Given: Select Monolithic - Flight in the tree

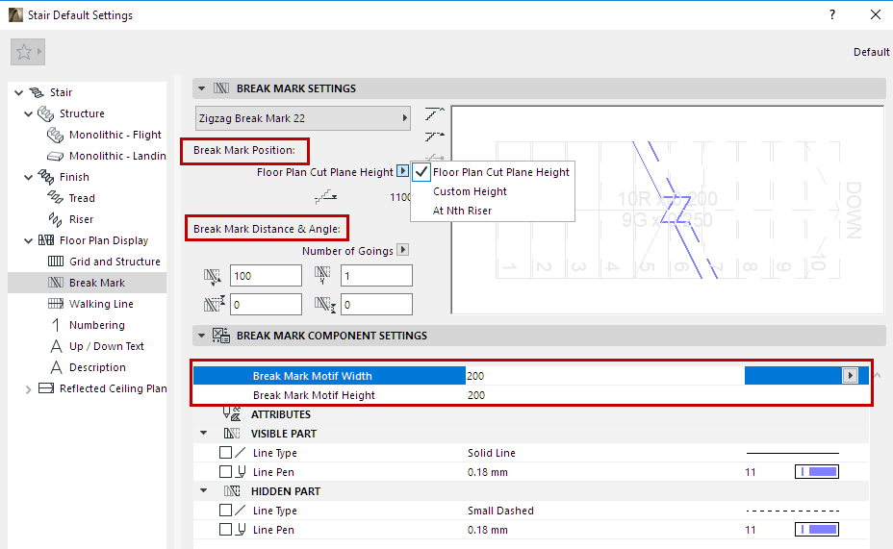Looking at the screenshot, I should tap(115, 135).
